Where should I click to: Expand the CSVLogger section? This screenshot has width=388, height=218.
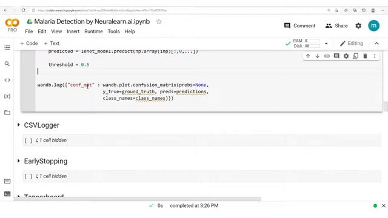click(x=19, y=125)
